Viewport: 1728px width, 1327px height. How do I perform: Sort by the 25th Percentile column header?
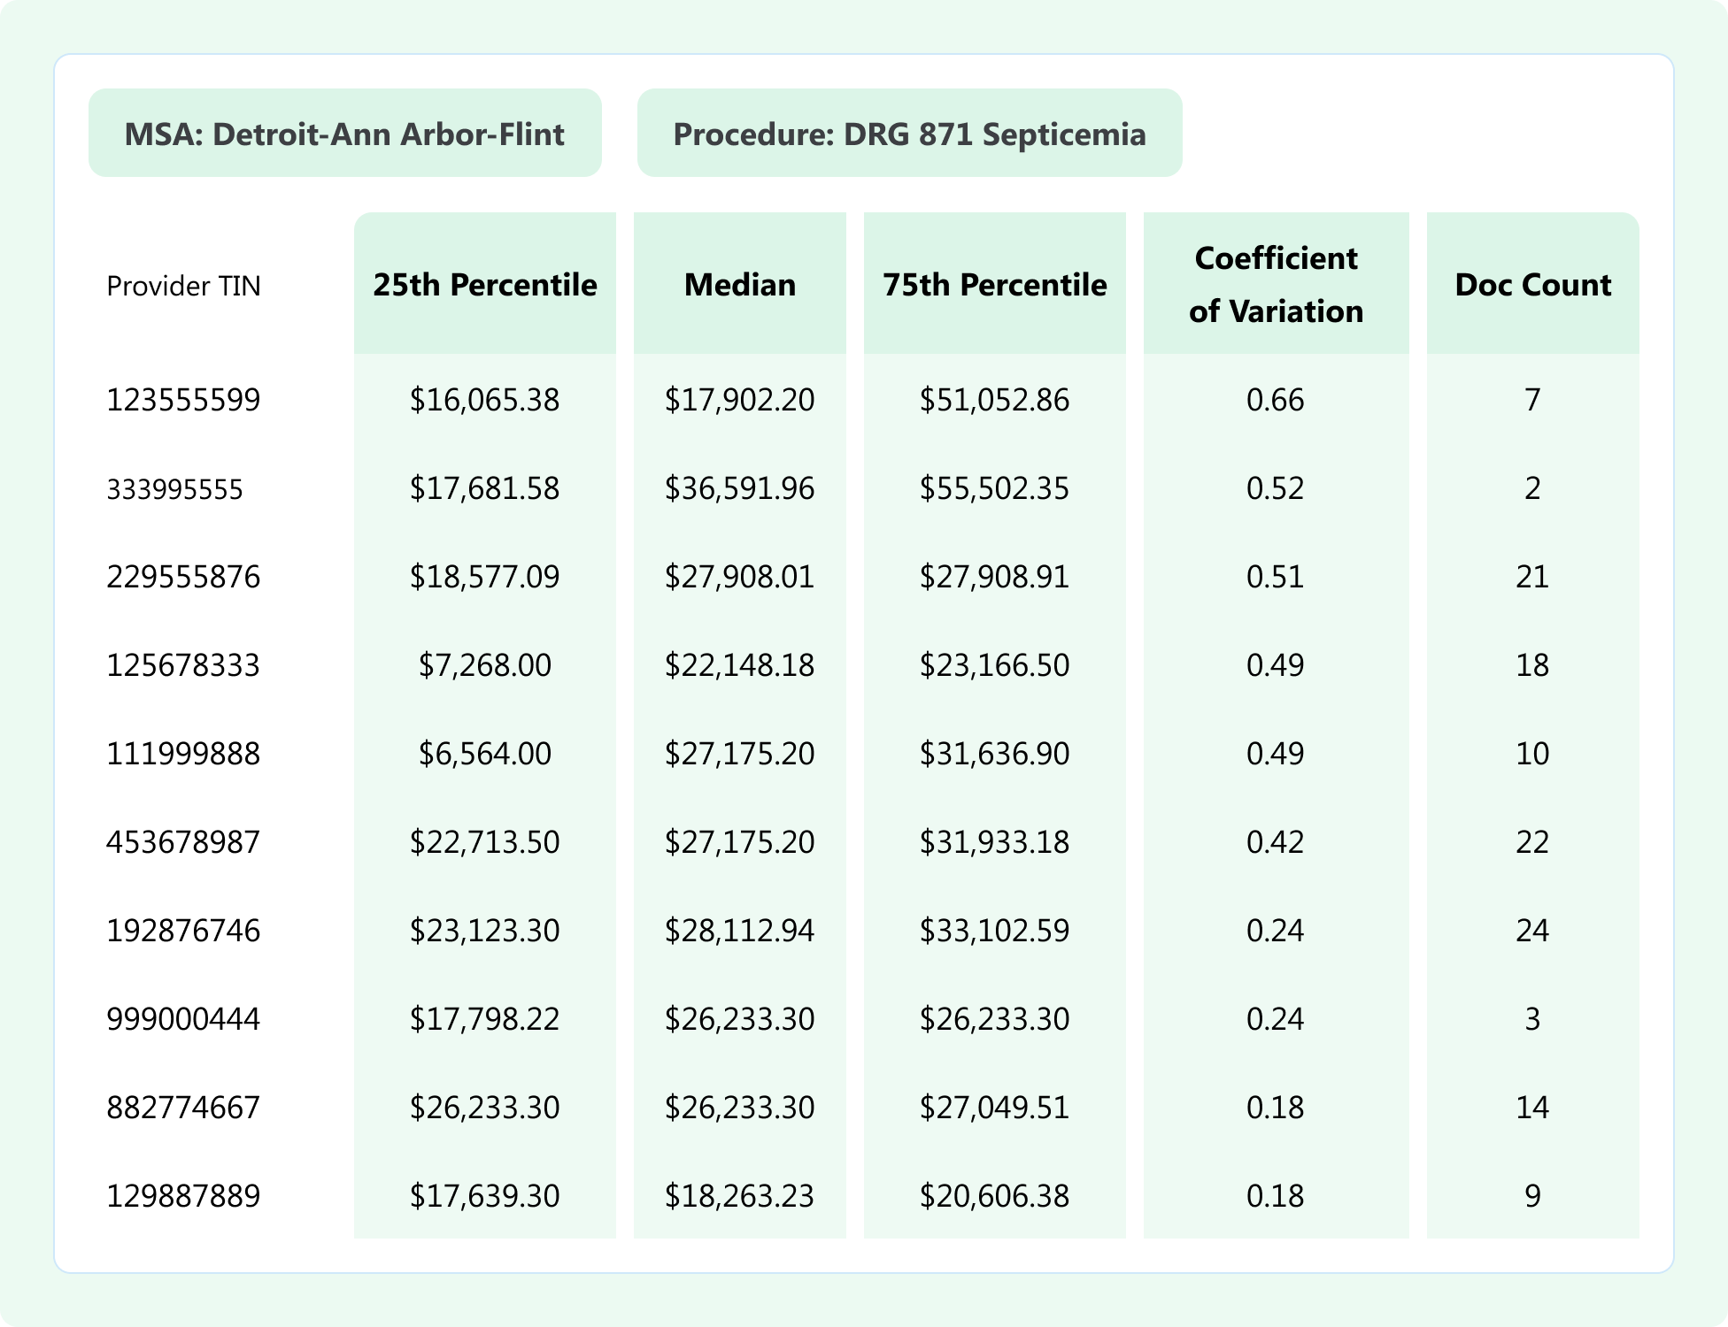click(x=484, y=285)
